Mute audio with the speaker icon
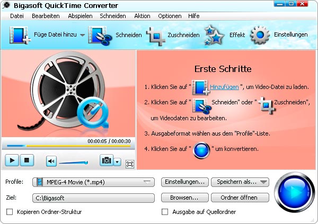Viewport: 318px width, 224px height. pos(51,161)
